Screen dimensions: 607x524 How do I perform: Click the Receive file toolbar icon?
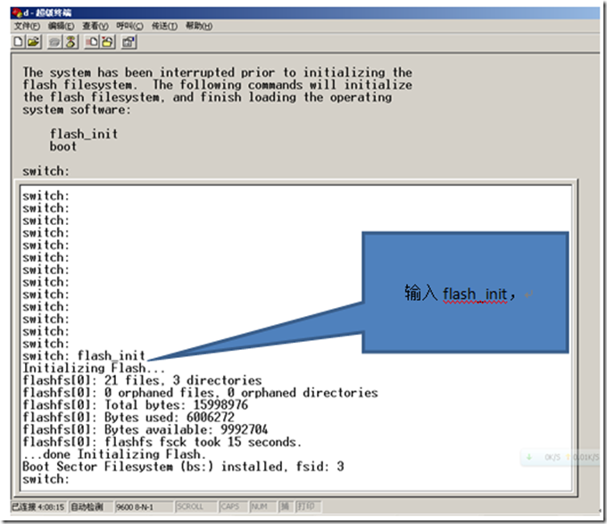click(x=108, y=42)
